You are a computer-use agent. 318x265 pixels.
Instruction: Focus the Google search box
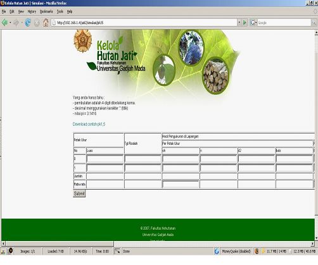coord(284,23)
